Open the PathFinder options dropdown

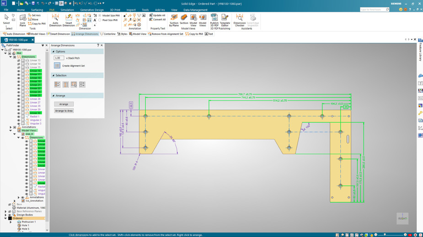coord(43,45)
